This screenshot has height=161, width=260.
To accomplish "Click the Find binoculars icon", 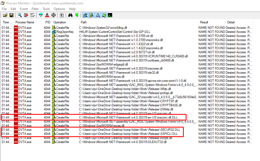I will point(70,16).
